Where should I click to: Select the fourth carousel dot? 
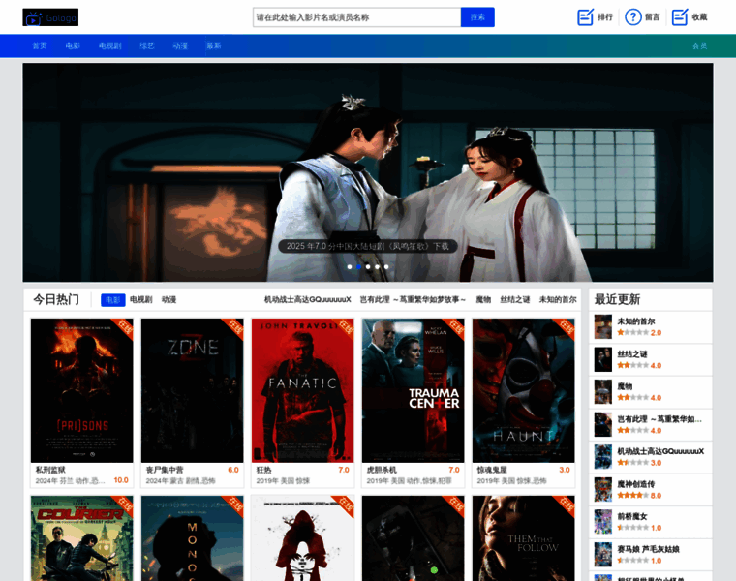[x=378, y=266]
